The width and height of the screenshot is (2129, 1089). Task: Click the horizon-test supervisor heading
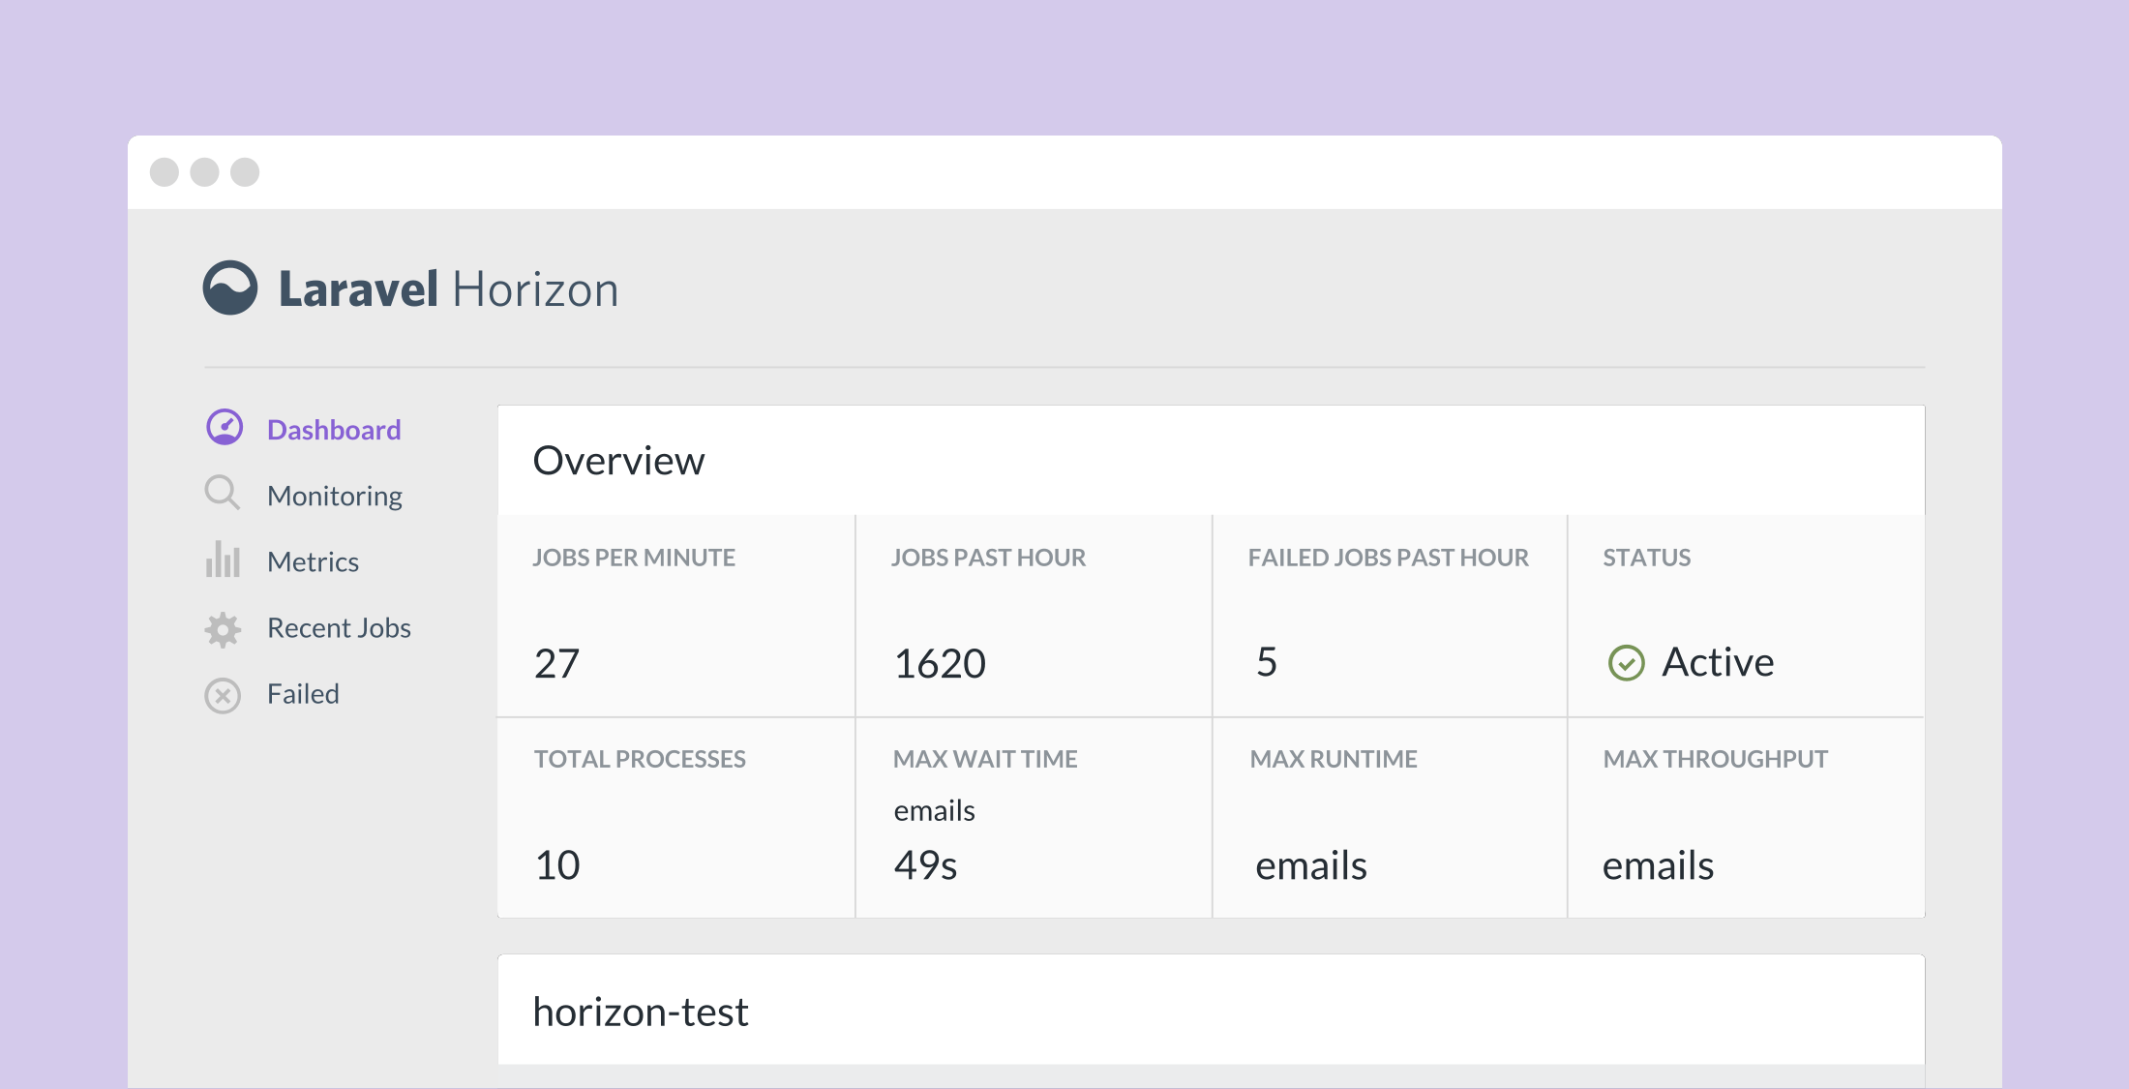[x=641, y=1011]
